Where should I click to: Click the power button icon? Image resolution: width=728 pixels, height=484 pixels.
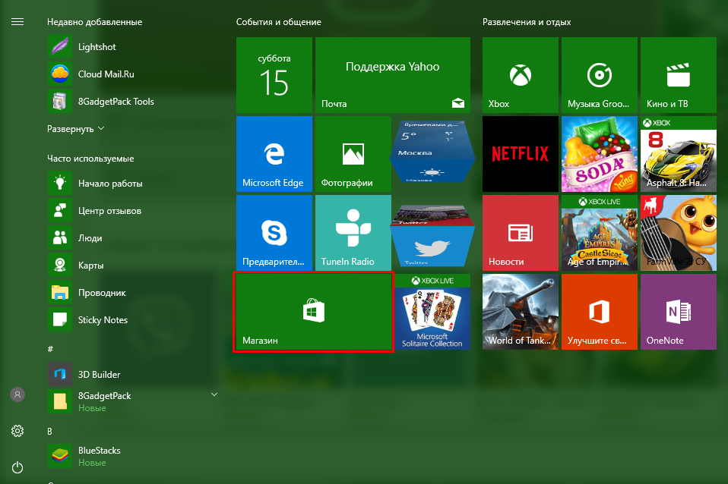pyautogui.click(x=17, y=467)
